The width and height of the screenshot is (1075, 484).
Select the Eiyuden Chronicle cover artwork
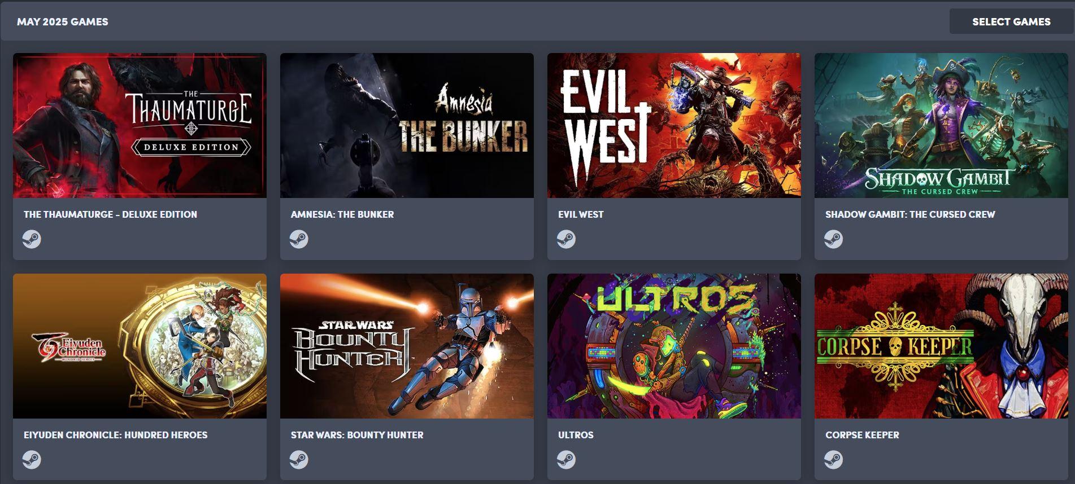click(x=140, y=346)
